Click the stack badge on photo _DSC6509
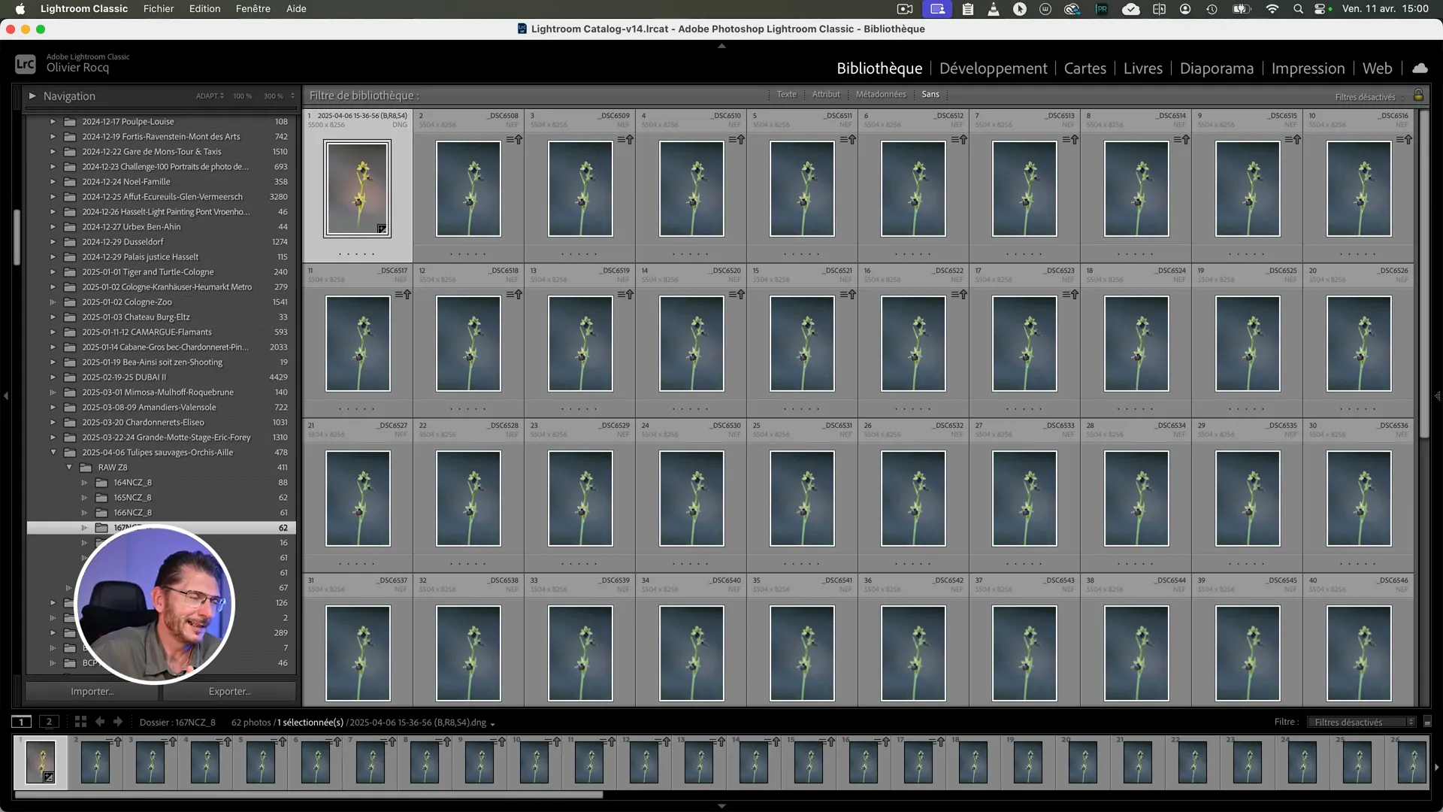The image size is (1443, 812). pos(625,140)
